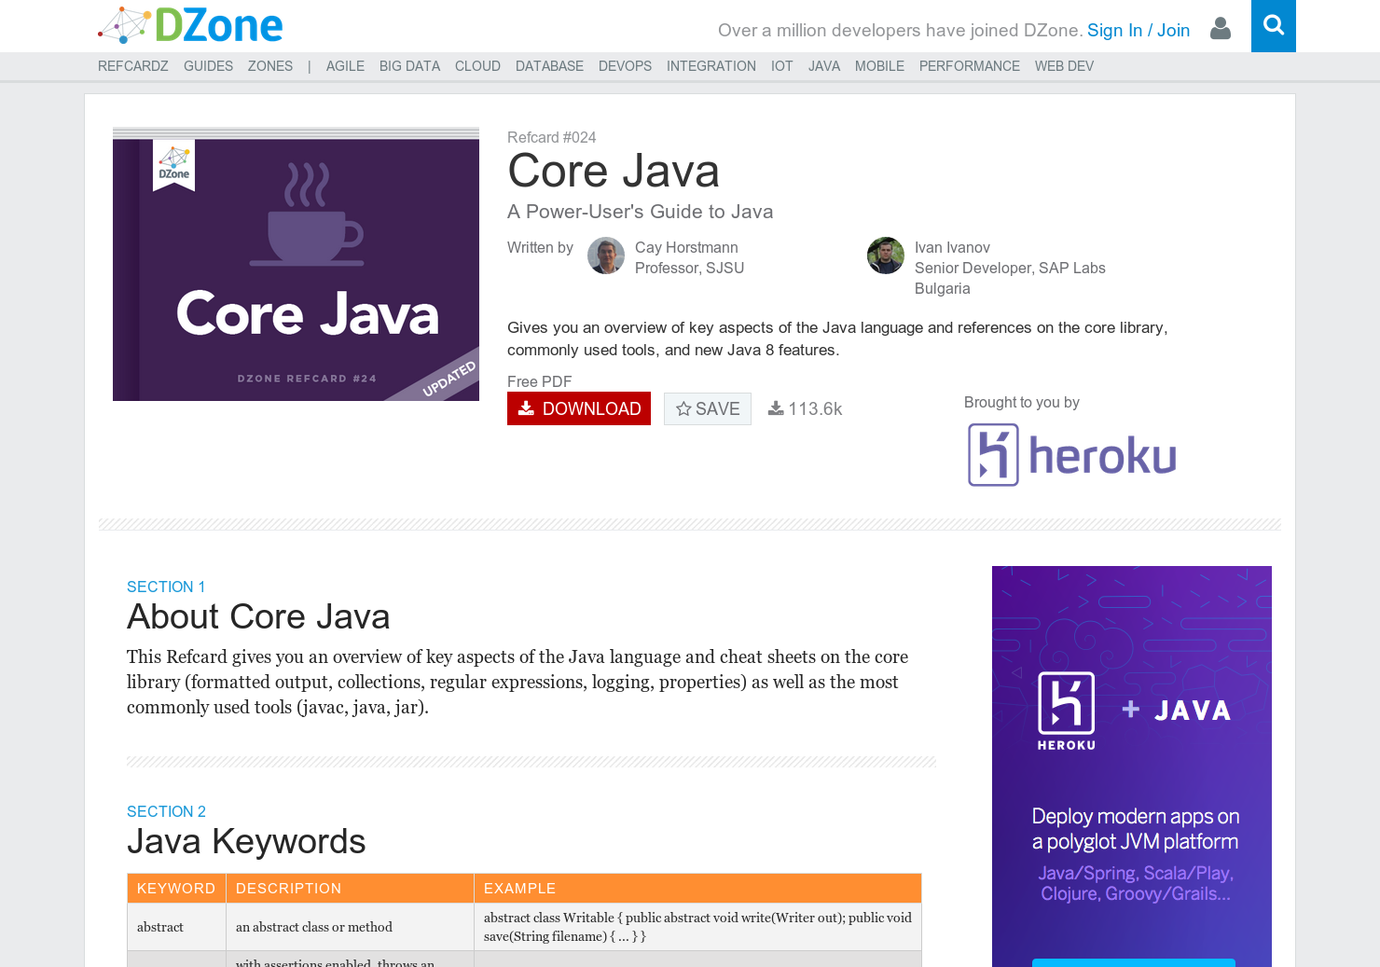
Task: Open the WEB DEV navigation item
Action: coord(1064,66)
